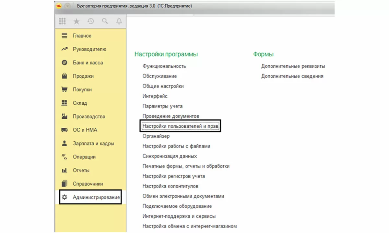Open Органайзер link
Image resolution: width=389 pixels, height=233 pixels.
(156, 136)
